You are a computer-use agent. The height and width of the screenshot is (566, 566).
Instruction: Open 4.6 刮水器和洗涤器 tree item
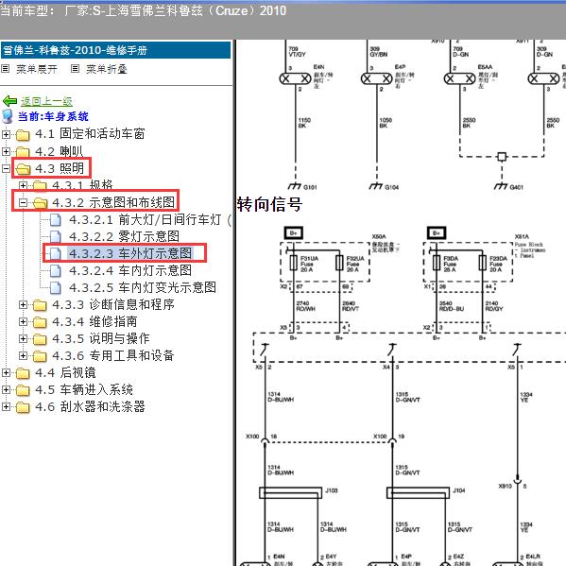click(x=91, y=407)
